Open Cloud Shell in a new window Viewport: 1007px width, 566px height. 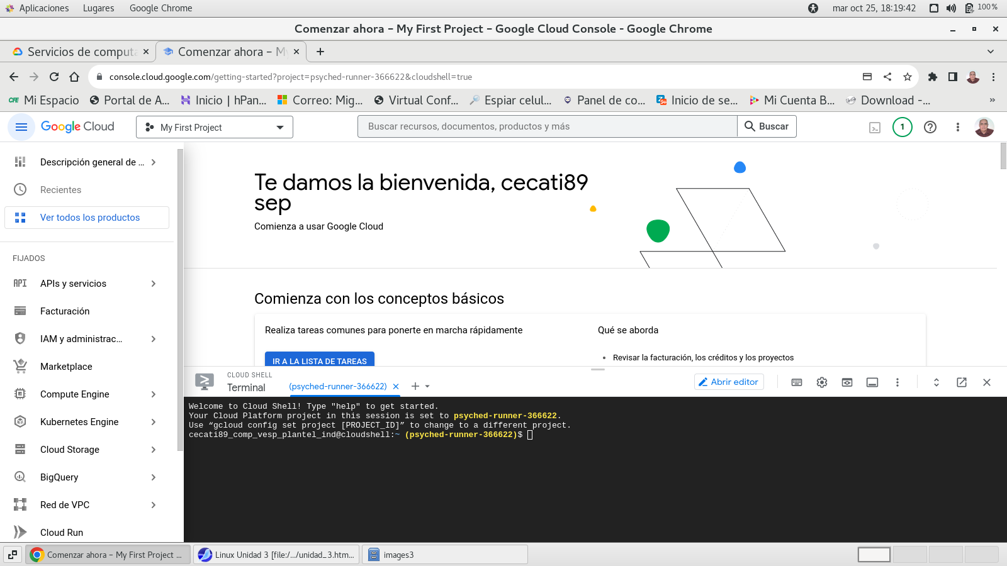961,382
